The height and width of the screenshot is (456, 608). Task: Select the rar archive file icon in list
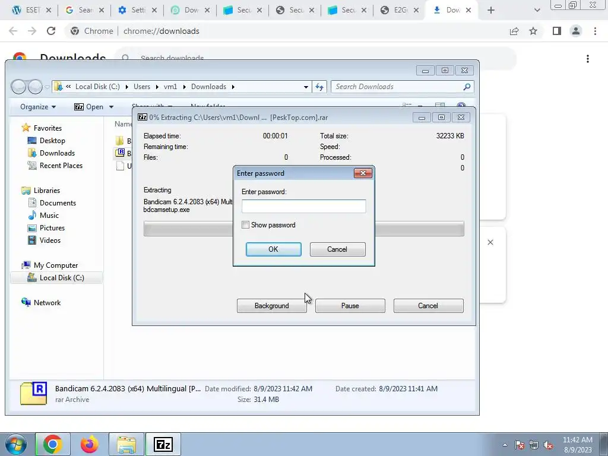[120, 153]
